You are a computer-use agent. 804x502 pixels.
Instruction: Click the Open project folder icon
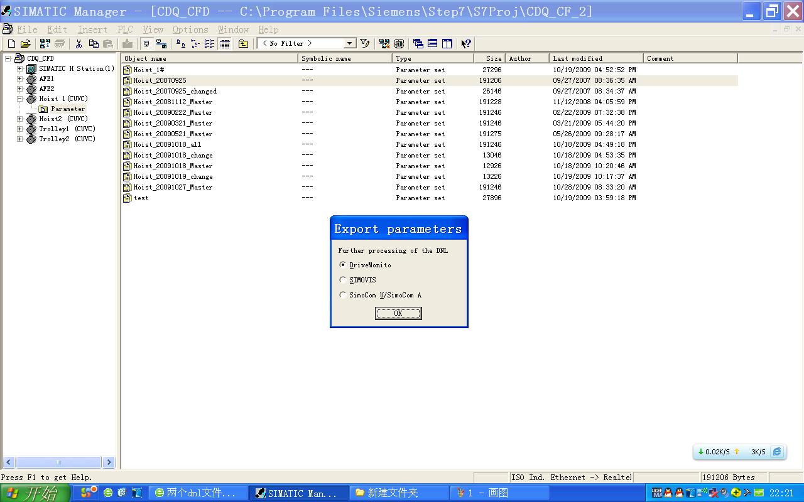pyautogui.click(x=26, y=43)
